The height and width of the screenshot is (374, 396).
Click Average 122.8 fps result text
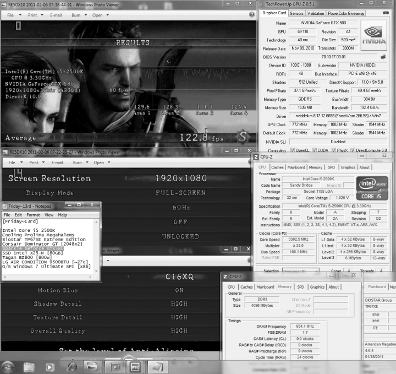click(x=201, y=138)
